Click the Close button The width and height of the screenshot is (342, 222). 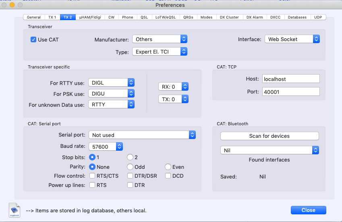pos(308,210)
